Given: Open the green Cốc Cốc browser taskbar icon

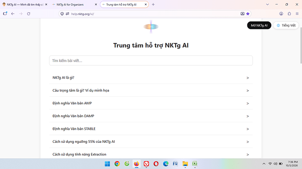Looking at the screenshot, I should [x=127, y=164].
